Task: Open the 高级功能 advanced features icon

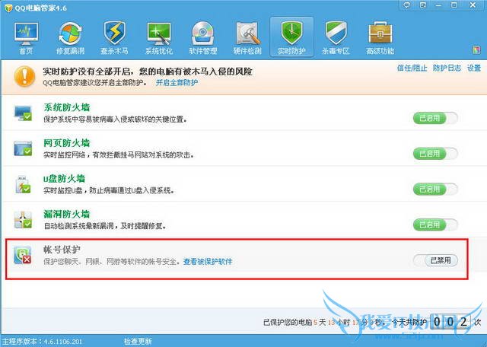Action: pos(380,37)
